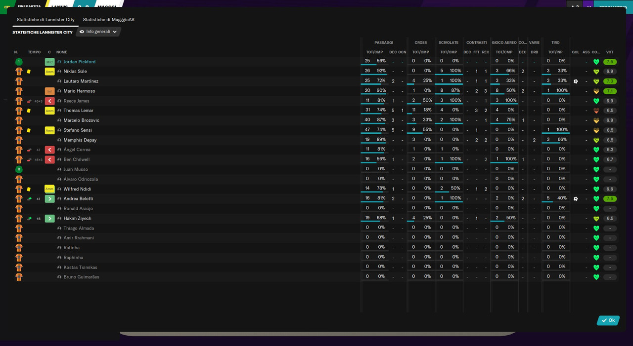Open Kostas Tsimikas' player profile
The height and width of the screenshot is (346, 633).
coord(81,268)
